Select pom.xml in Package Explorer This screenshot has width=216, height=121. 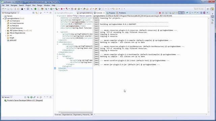[x=13, y=40]
